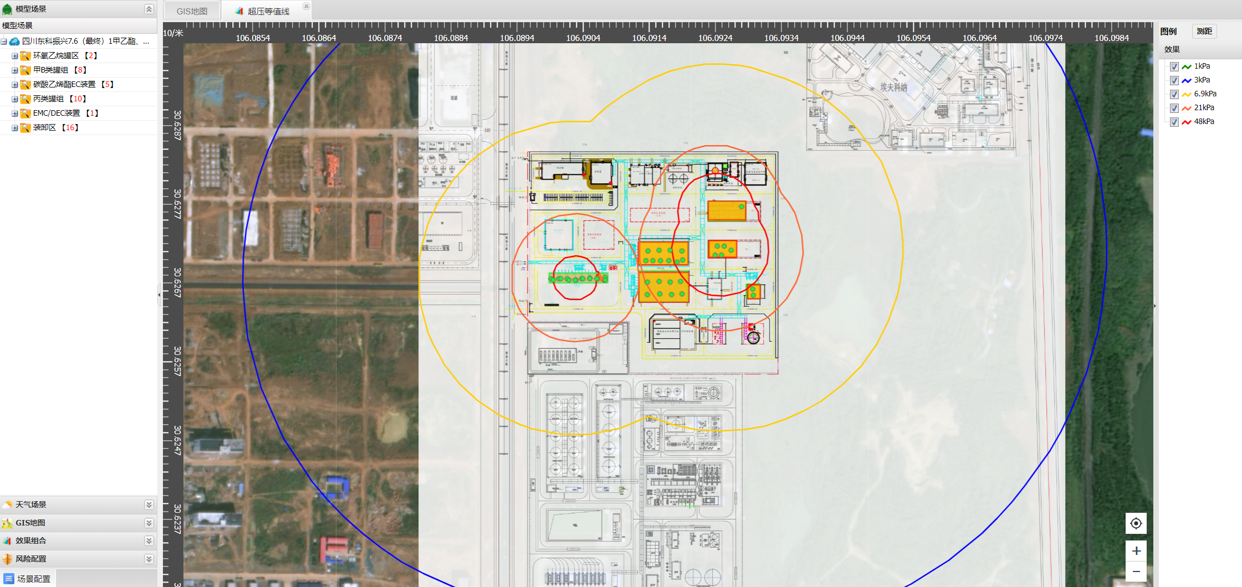
Task: Click the 风险配置 shield icon
Action: tap(7, 559)
